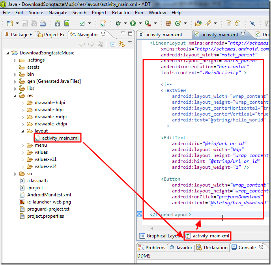
Task: Open the Android Virtual Device Manager icon
Action: pyautogui.click(x=67, y=23)
